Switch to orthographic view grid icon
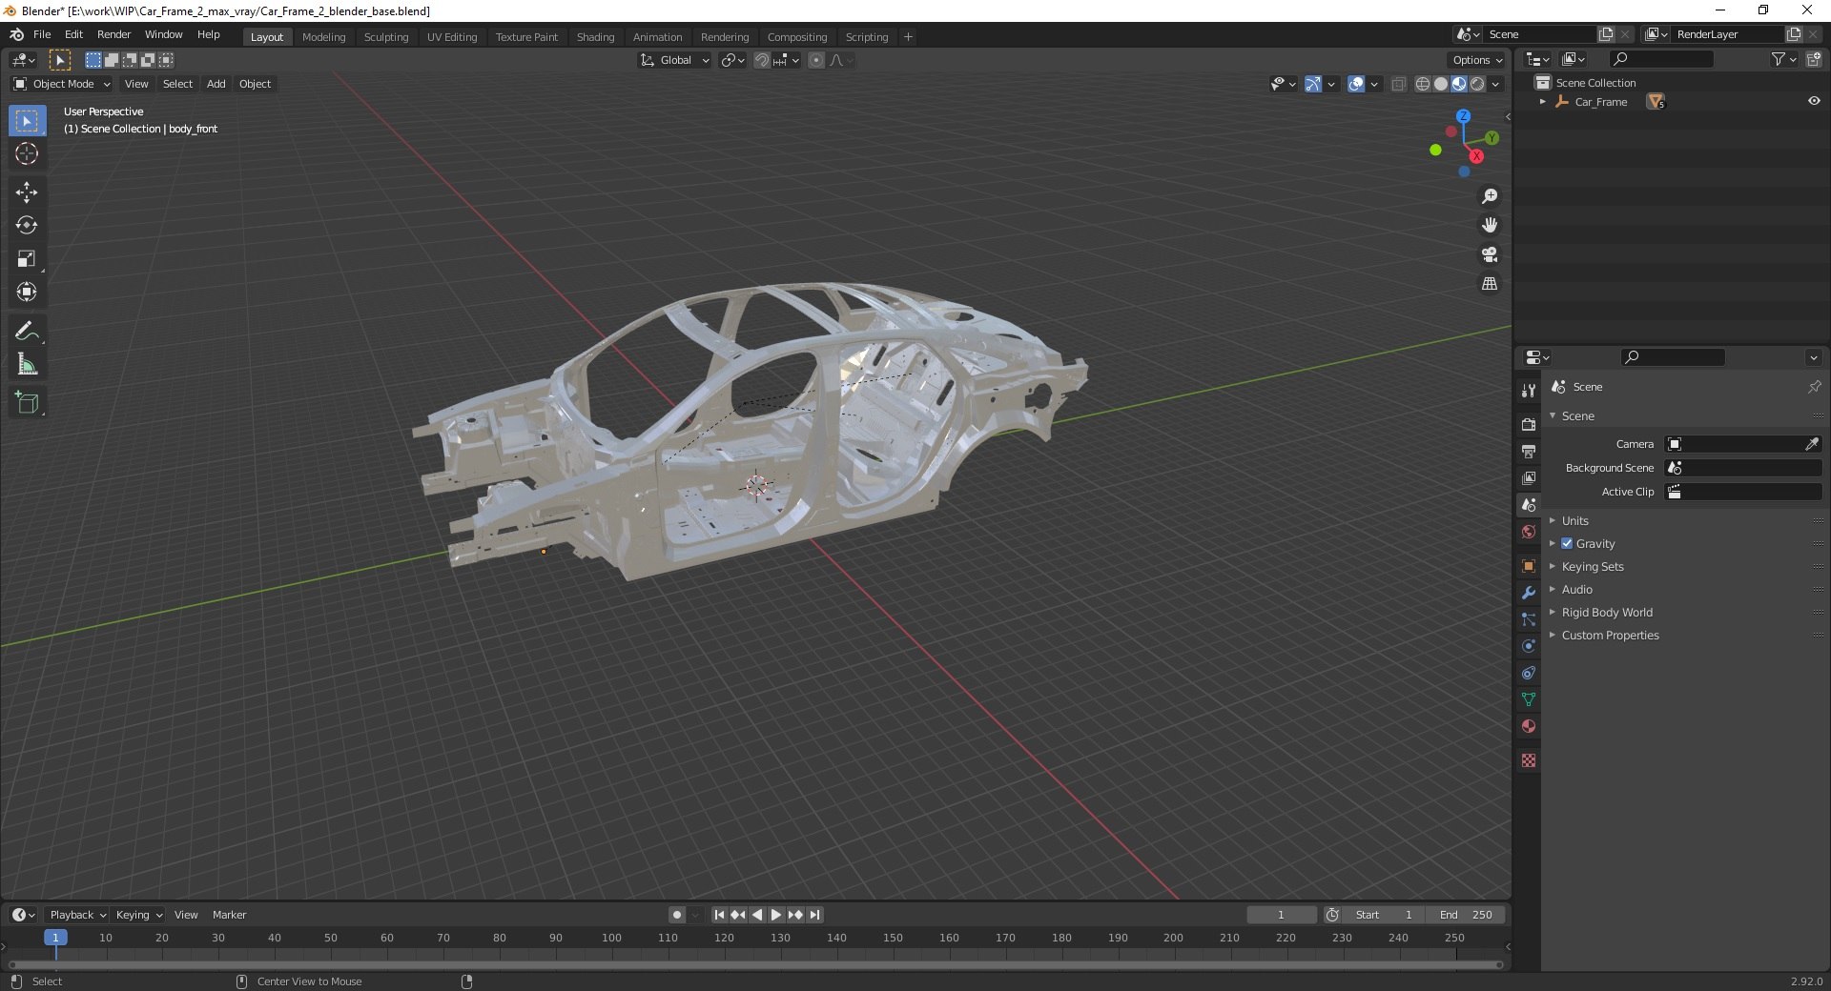 coord(1490,284)
